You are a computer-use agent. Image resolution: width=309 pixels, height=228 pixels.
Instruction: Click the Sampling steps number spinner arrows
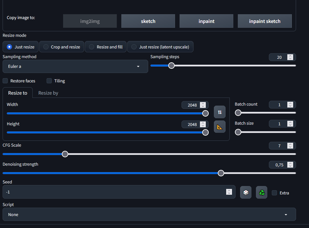coord(290,57)
